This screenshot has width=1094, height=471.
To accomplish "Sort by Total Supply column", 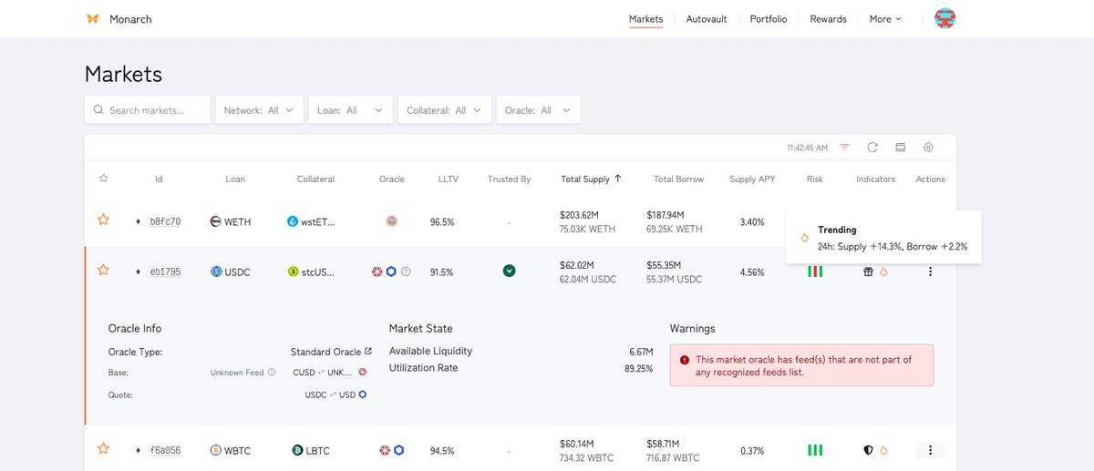I will 592,179.
